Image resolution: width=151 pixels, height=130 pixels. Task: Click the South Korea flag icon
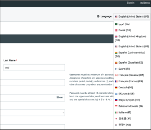point(116,125)
